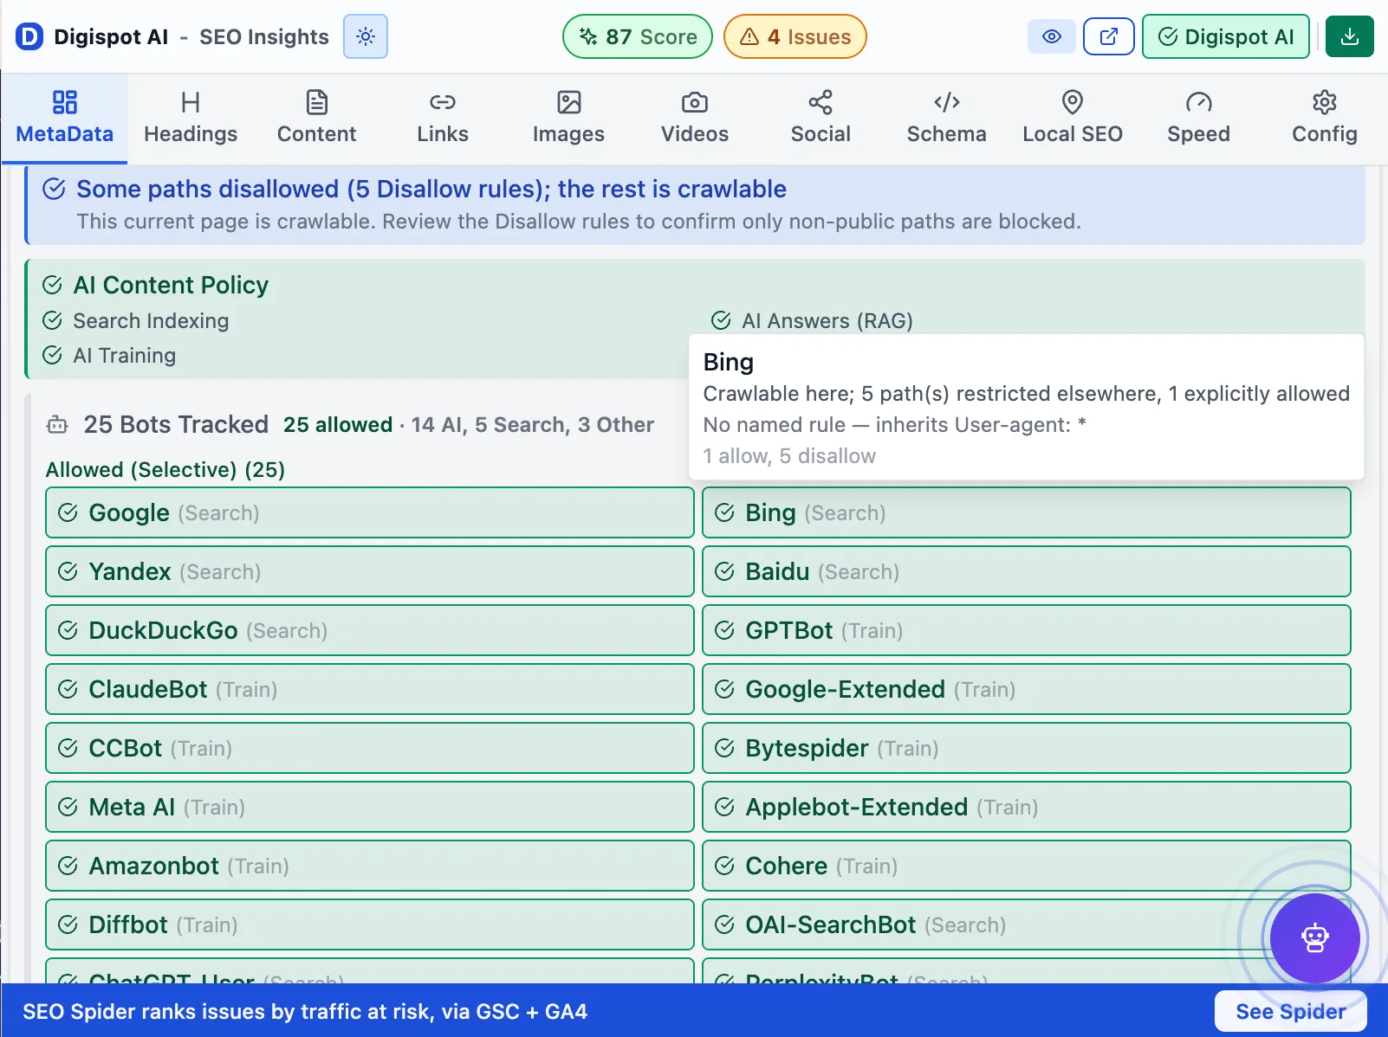View the Speed tab
Image resolution: width=1388 pixels, height=1037 pixels.
pos(1199,119)
